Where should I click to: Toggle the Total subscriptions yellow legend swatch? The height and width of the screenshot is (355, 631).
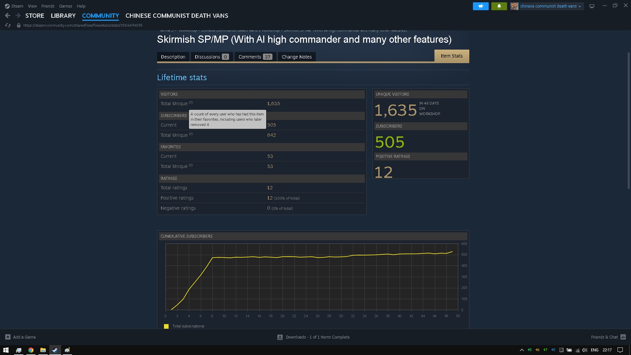(x=166, y=326)
